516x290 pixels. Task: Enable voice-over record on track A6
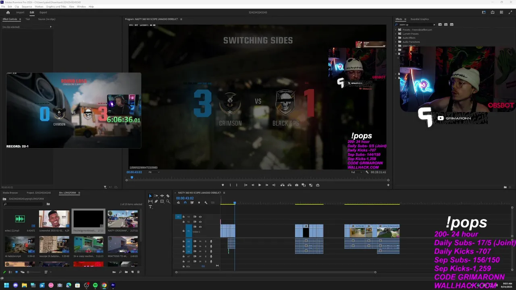(x=211, y=251)
